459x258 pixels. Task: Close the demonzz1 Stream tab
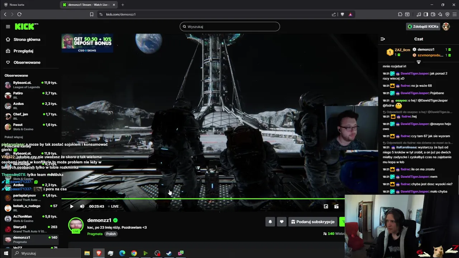pyautogui.click(x=114, y=5)
